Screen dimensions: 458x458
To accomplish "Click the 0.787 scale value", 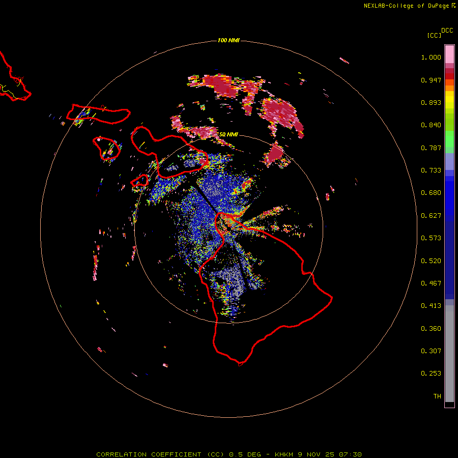I will 431,148.
